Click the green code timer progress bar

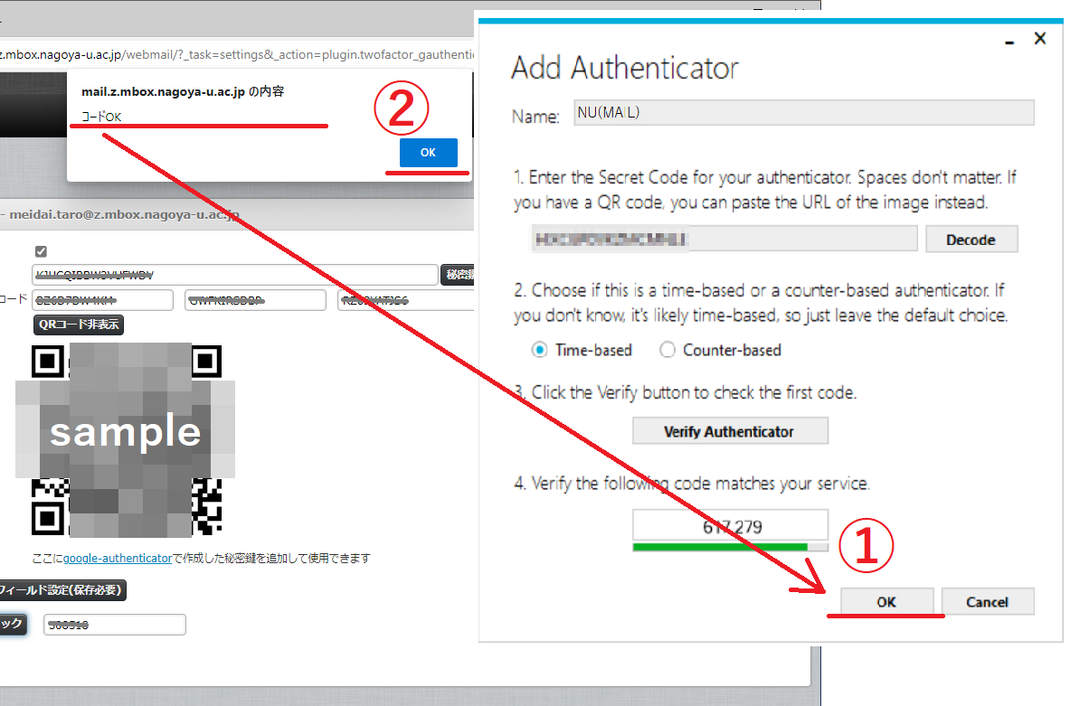720,547
